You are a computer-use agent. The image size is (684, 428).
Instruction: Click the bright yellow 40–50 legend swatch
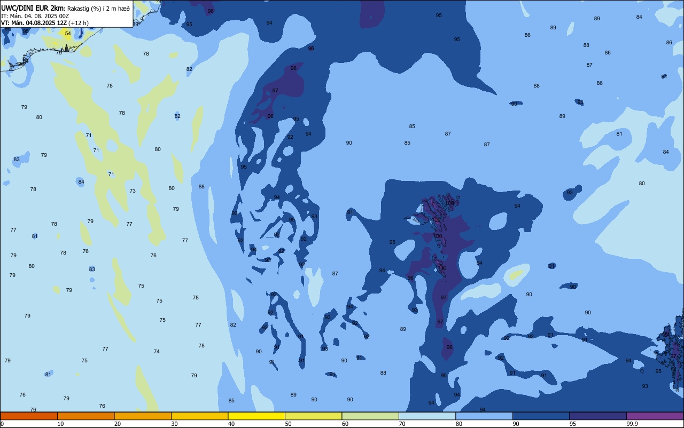256,416
